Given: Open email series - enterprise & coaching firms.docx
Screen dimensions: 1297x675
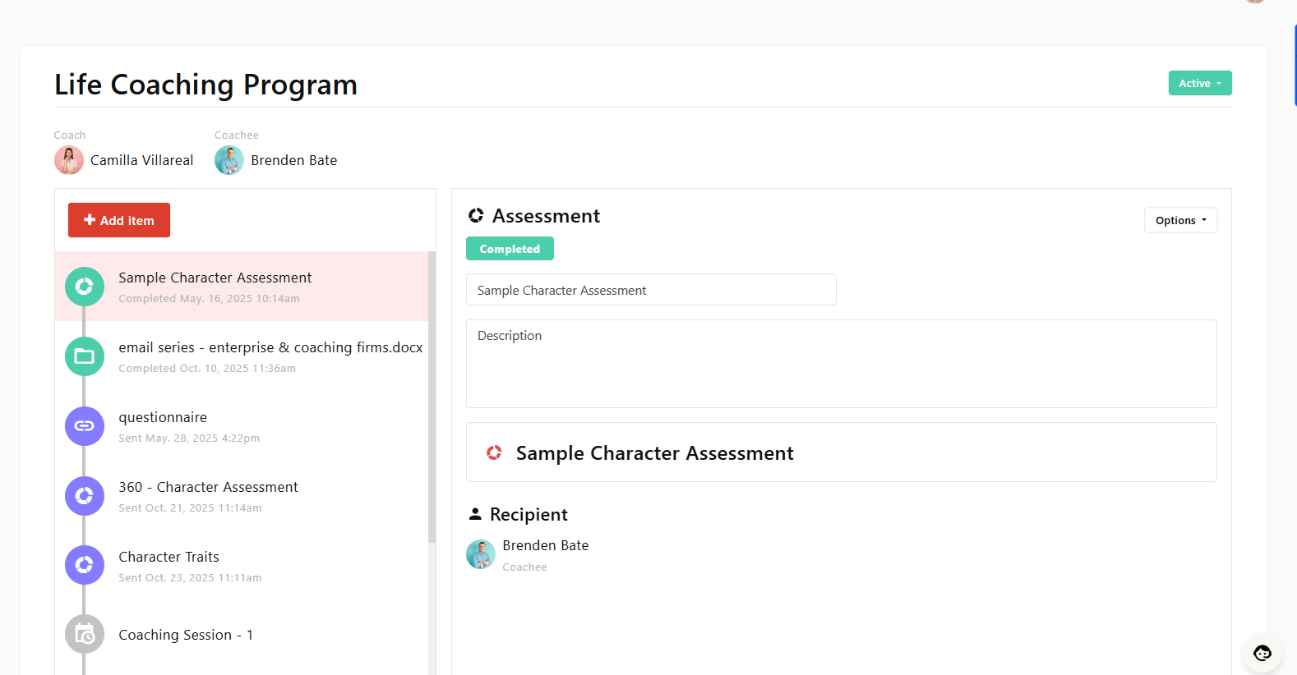Looking at the screenshot, I should [x=270, y=348].
